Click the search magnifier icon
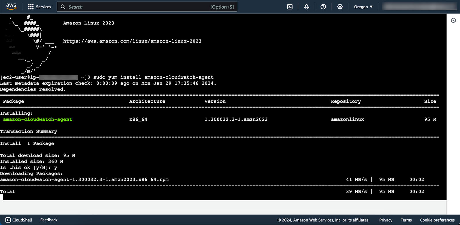Viewport: 460px width, 225px height. tap(63, 7)
